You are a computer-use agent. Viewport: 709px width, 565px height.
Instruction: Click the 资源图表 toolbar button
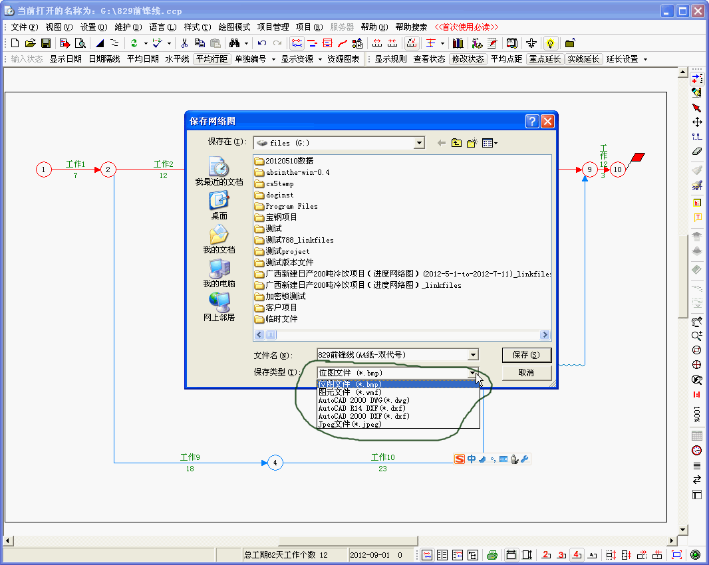pyautogui.click(x=343, y=59)
